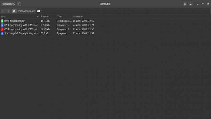The width and height of the screenshot is (211, 119).
Task: Click the Расположение location path field
Action: point(122,11)
